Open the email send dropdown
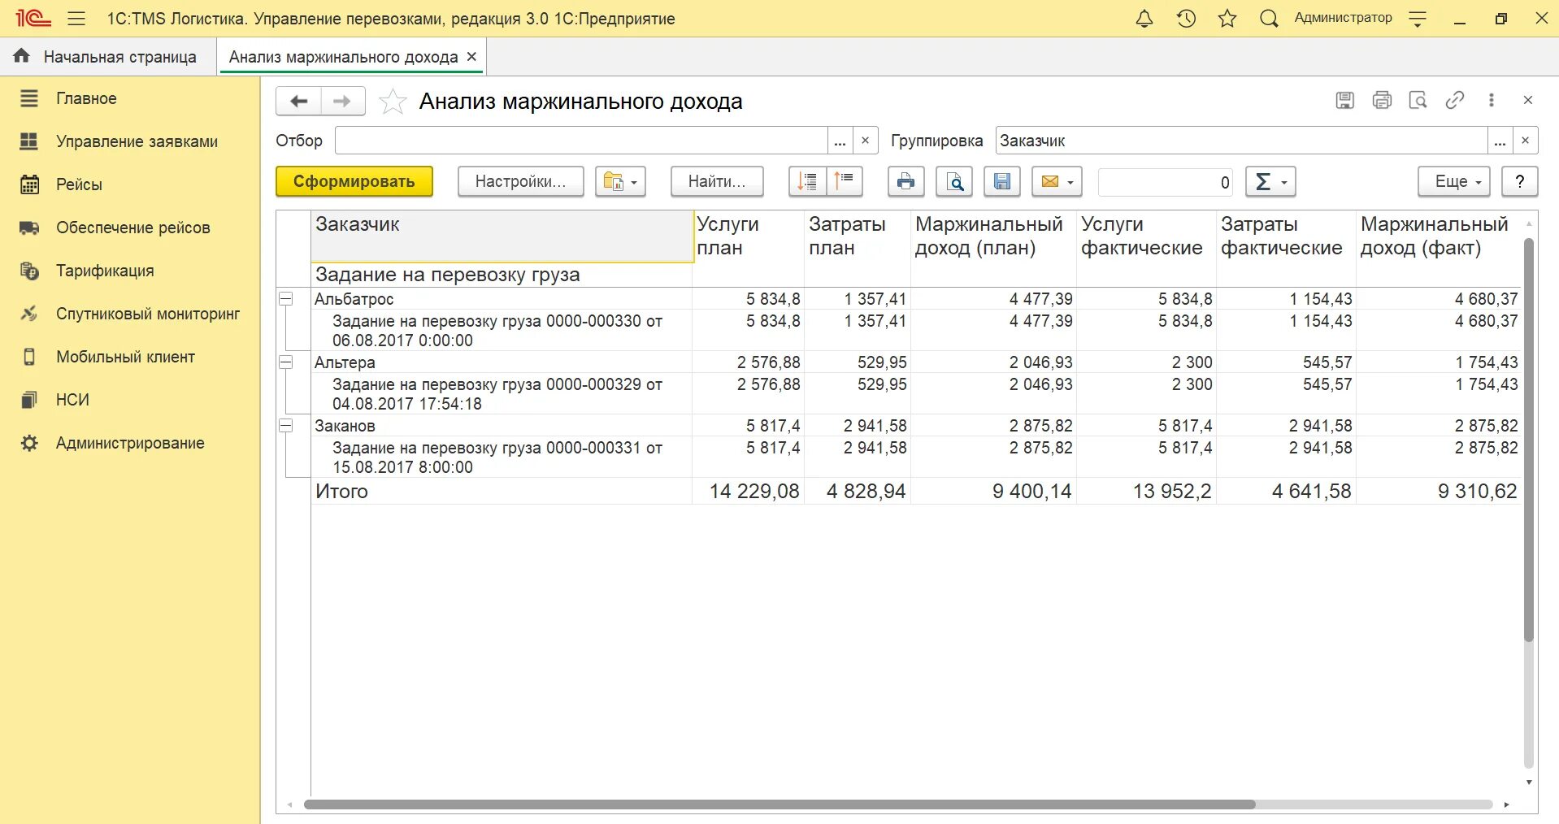 coord(1057,181)
